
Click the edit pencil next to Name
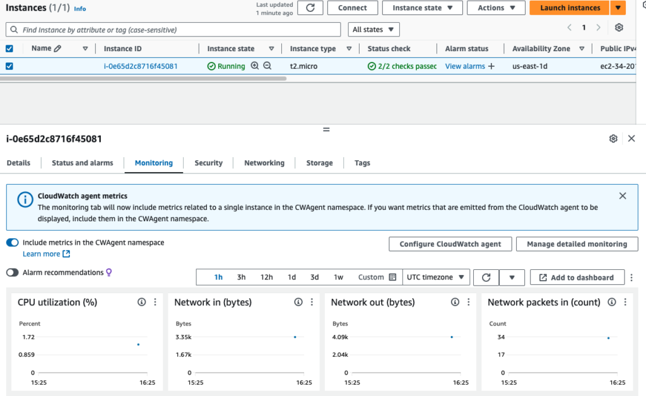(57, 49)
